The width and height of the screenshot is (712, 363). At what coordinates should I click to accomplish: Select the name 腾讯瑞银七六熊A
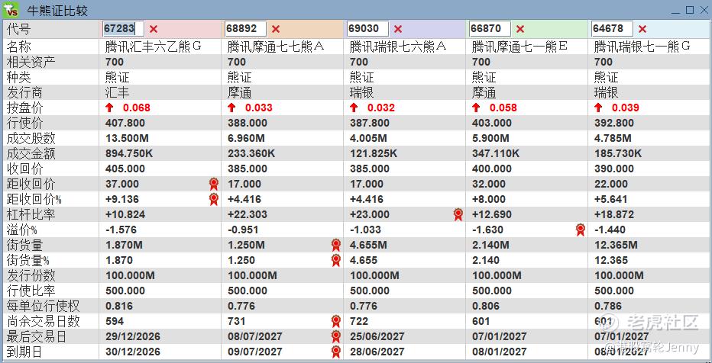point(398,47)
